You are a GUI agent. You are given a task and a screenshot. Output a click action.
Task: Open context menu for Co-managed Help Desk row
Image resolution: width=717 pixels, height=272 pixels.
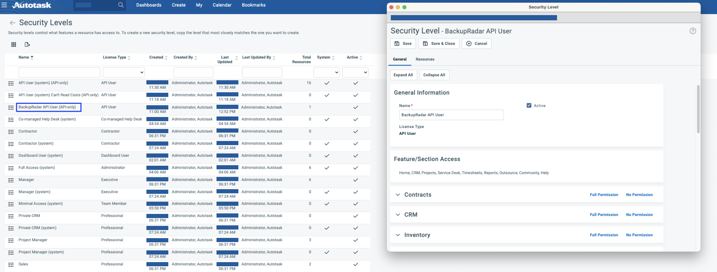click(11, 120)
